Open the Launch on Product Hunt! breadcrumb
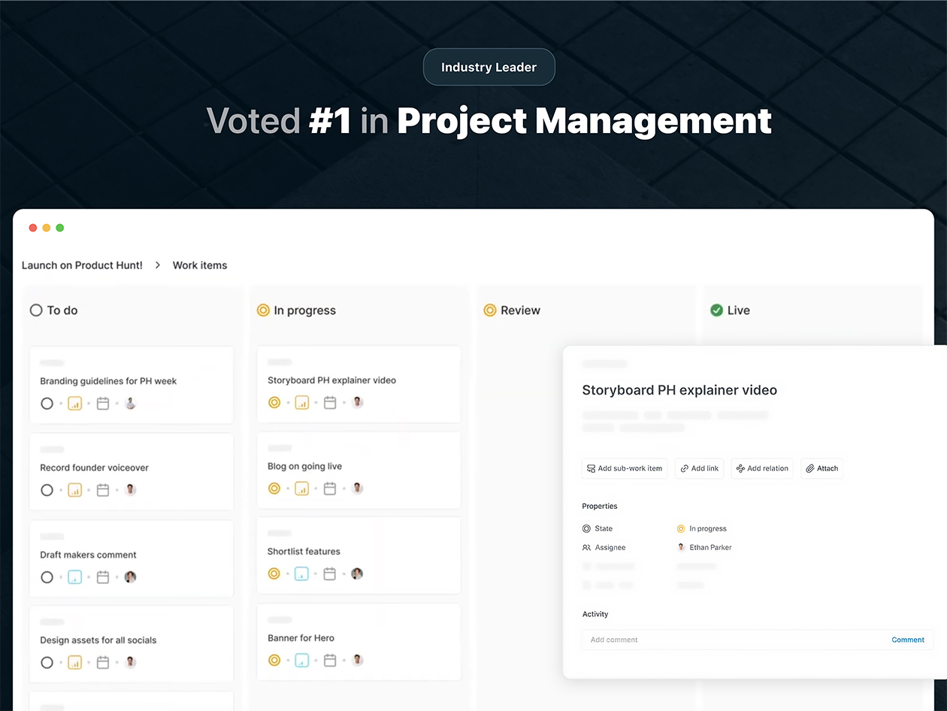The image size is (947, 711). (x=82, y=265)
